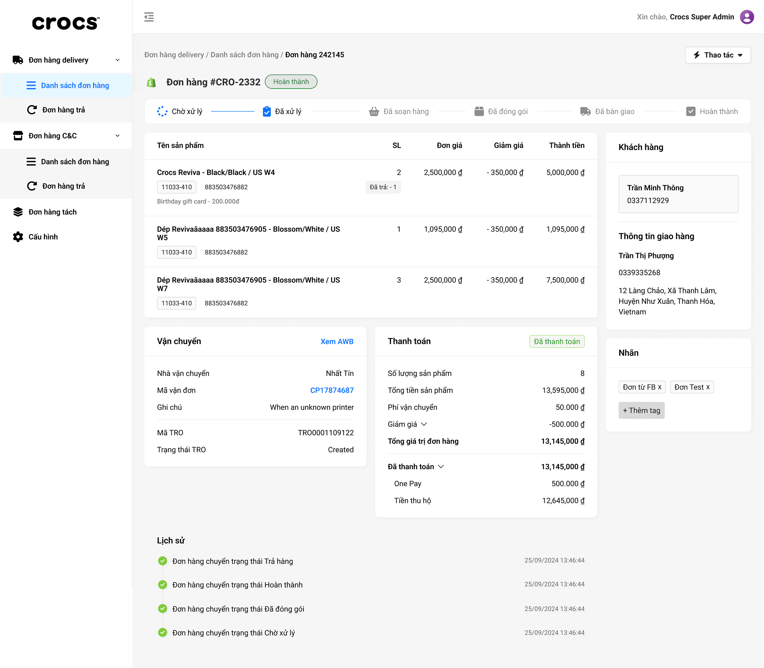Screen dimensions: 764x668
Task: Click the Đã trả: - 1 returned badge
Action: click(383, 187)
